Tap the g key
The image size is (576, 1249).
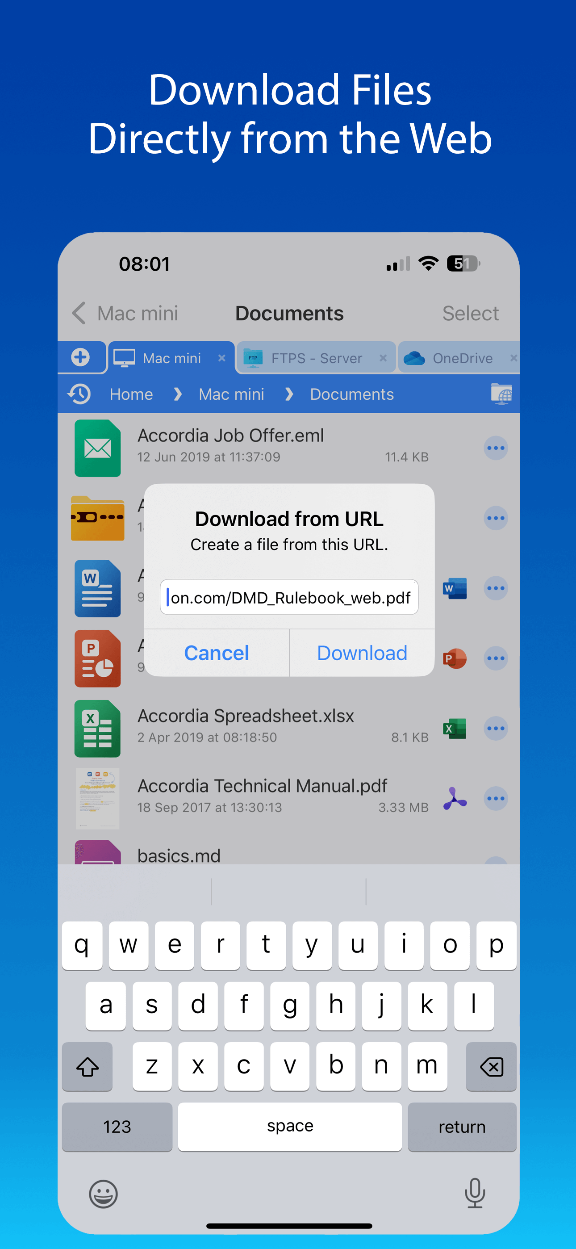(289, 1006)
